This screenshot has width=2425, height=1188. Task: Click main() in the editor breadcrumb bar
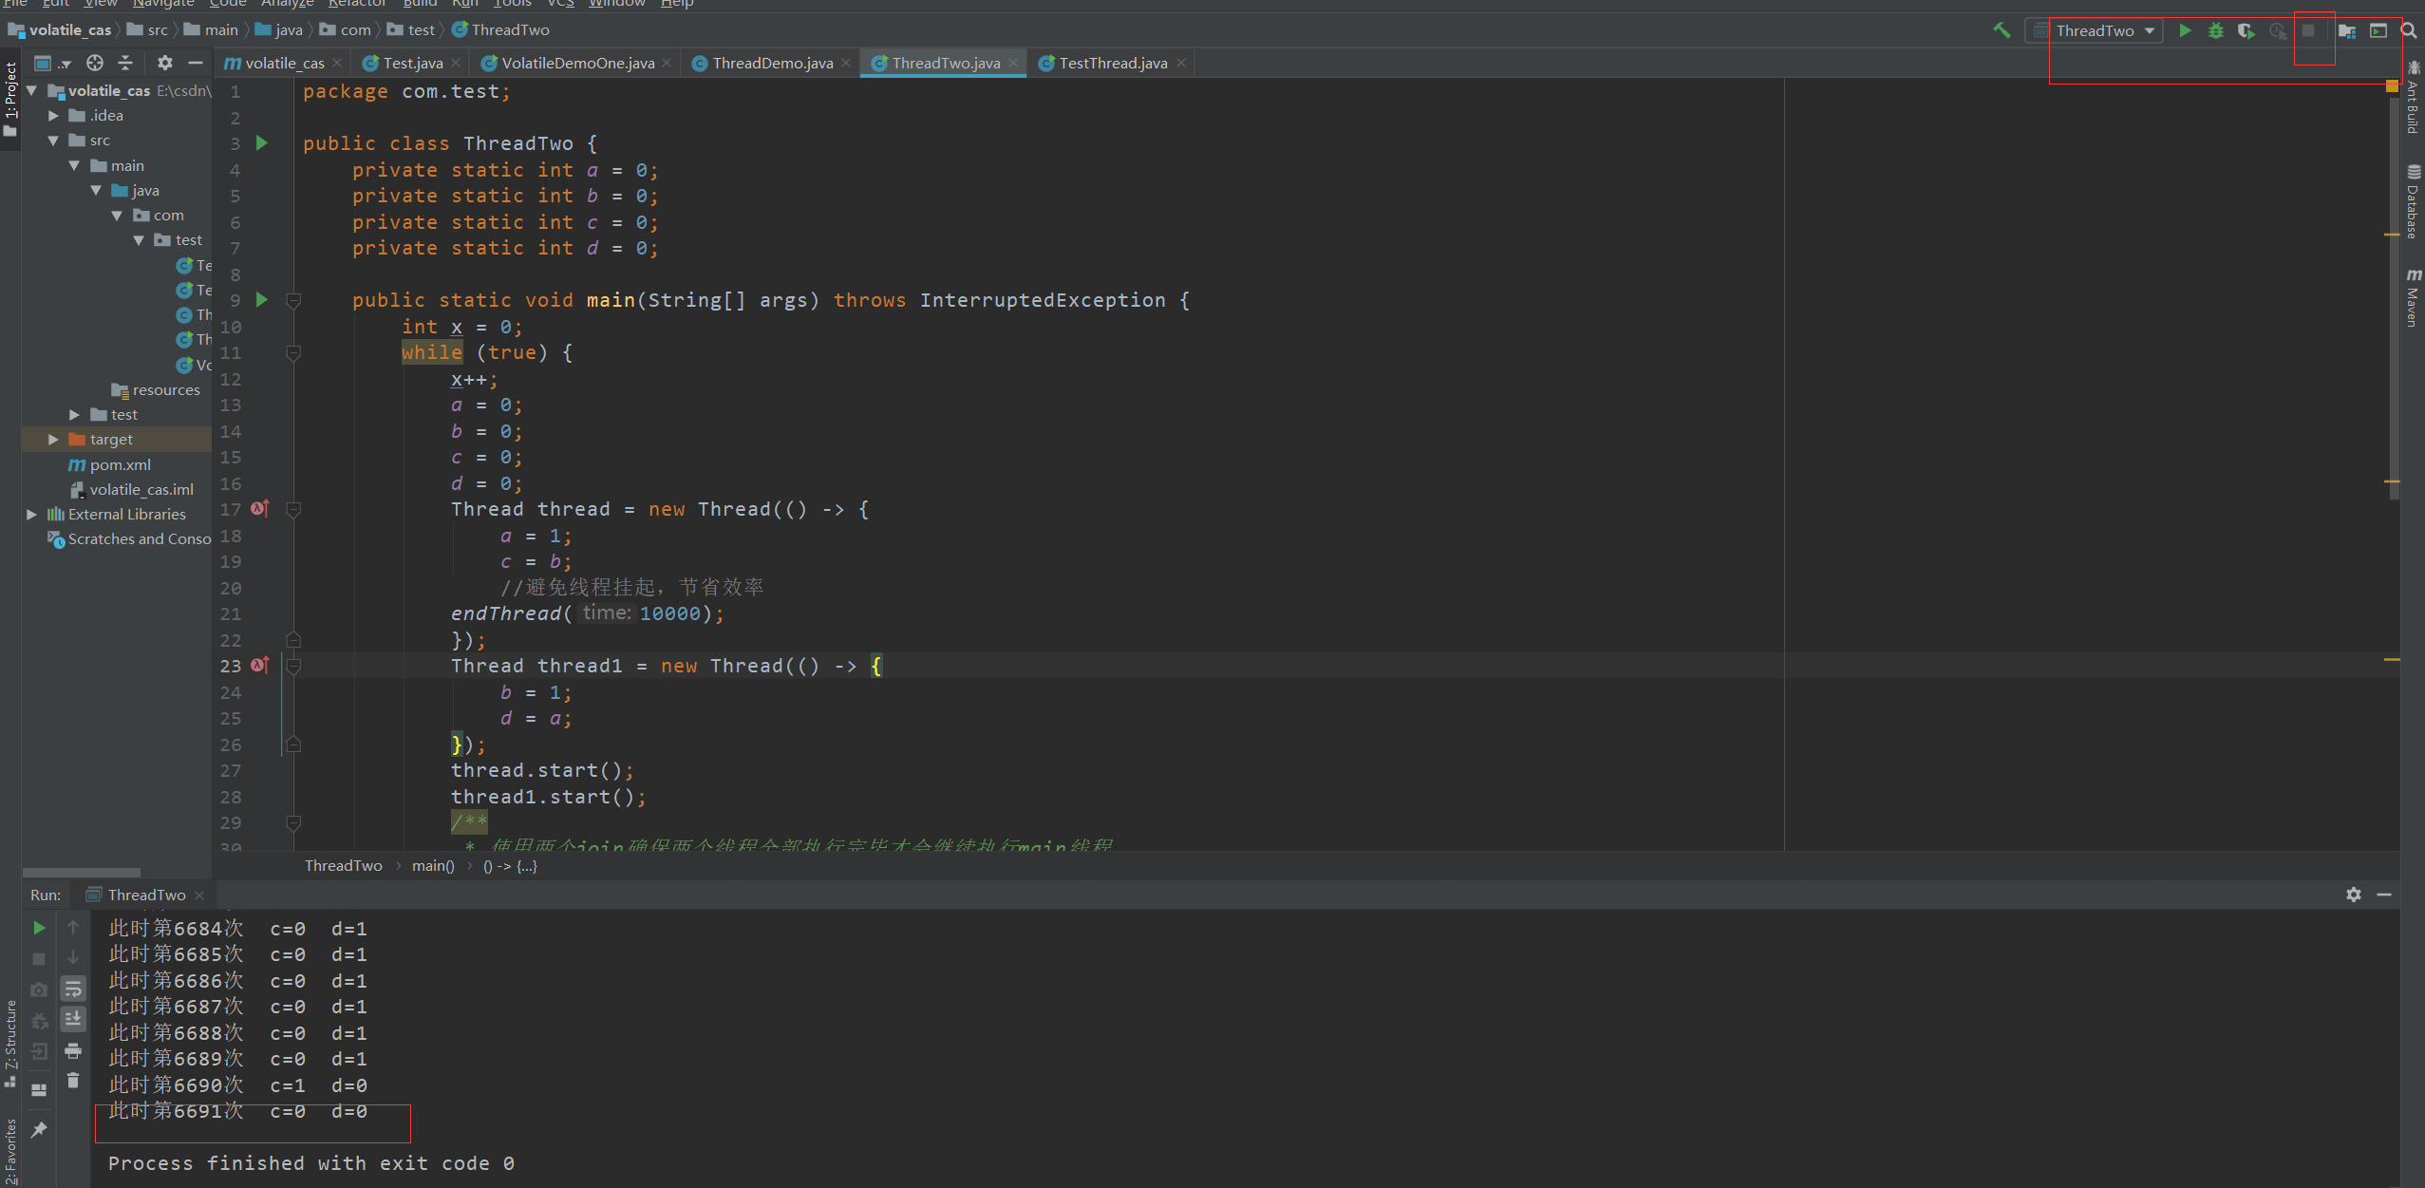coord(433,865)
